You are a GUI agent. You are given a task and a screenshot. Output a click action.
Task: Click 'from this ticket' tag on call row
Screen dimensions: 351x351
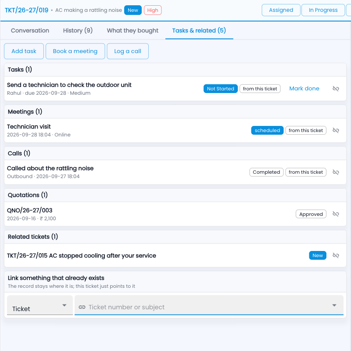click(x=306, y=172)
